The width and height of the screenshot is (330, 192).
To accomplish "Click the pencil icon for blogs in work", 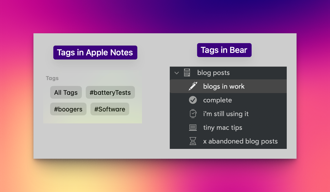I will coord(193,86).
